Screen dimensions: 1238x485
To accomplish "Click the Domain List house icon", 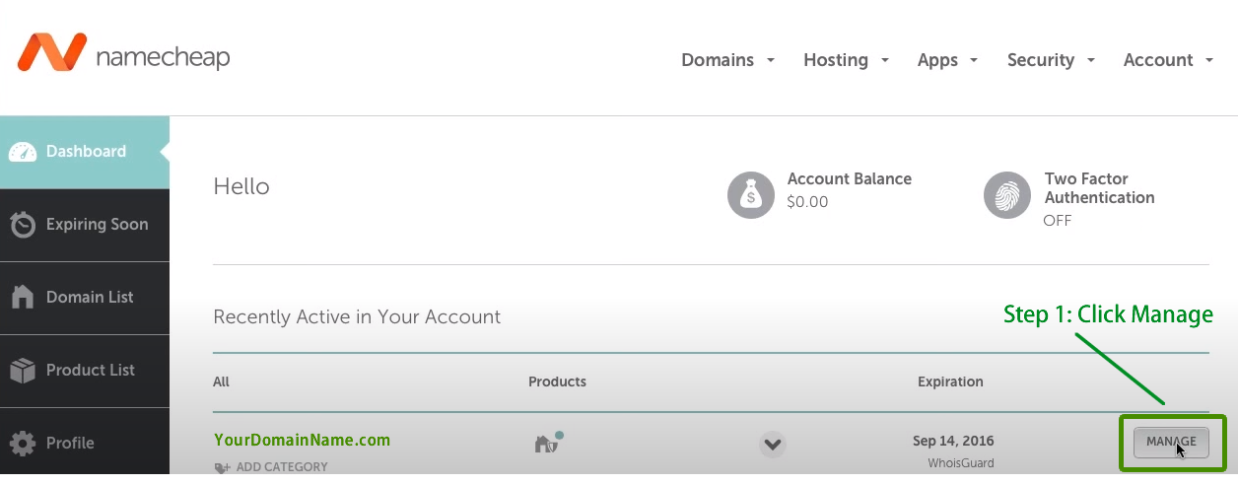I will click(23, 298).
